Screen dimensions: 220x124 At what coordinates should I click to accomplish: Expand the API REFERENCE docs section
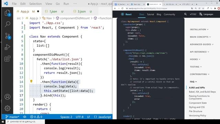199,52
